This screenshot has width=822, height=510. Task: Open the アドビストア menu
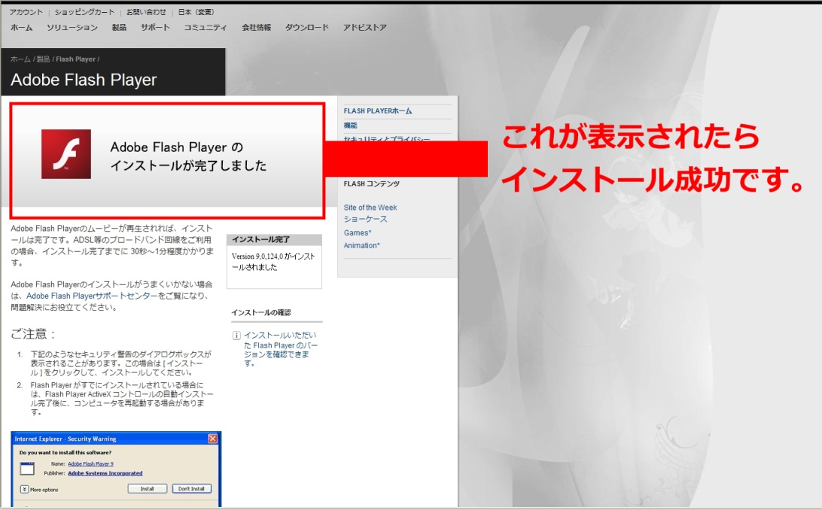[365, 28]
